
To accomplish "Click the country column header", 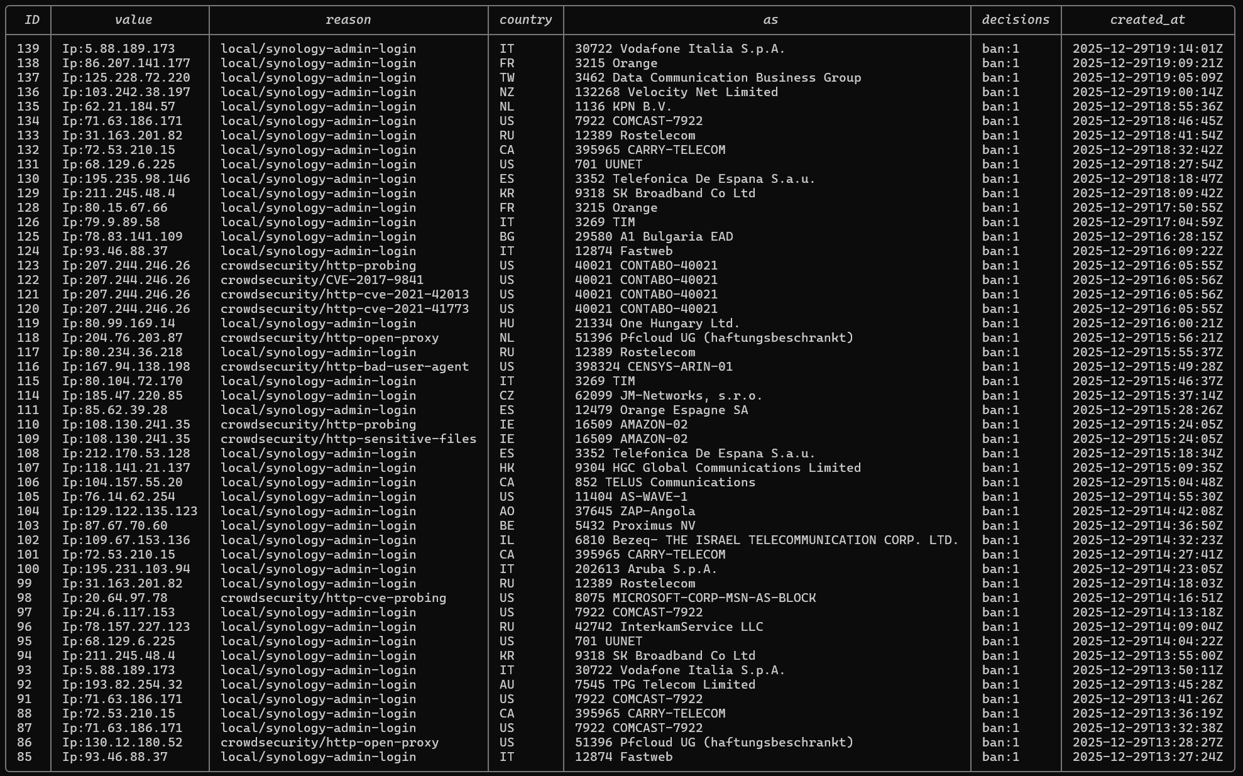I will coord(525,19).
